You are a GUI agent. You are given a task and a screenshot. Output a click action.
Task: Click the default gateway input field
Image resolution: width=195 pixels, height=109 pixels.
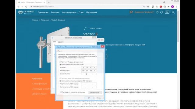coord(89,74)
